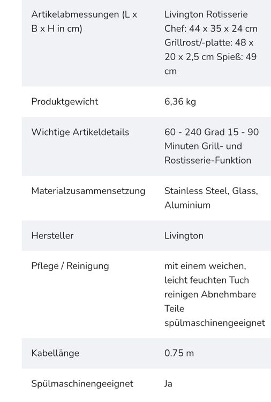The width and height of the screenshot is (271, 402).
Task: Select the Artikelabmessungen label text
Action: tap(84, 21)
